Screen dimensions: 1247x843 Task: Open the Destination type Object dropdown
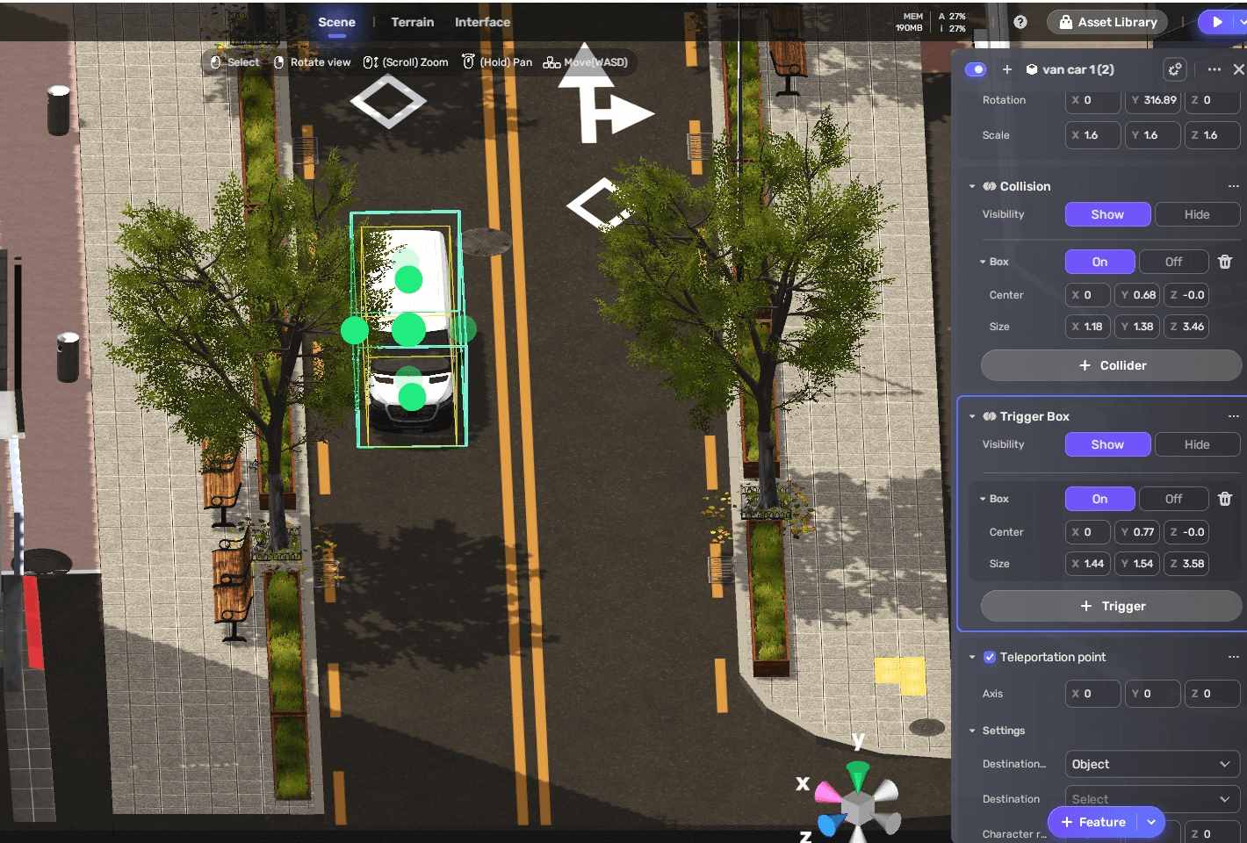(1151, 764)
